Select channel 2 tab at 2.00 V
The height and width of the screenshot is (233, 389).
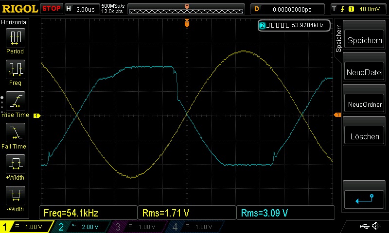81,227
